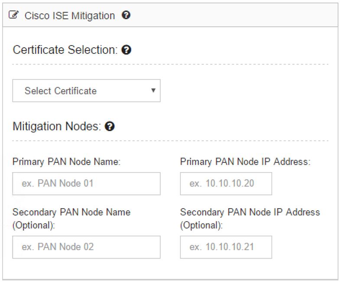Click the Primary PAN Node IP Address label
342x285 pixels.
[x=245, y=162]
